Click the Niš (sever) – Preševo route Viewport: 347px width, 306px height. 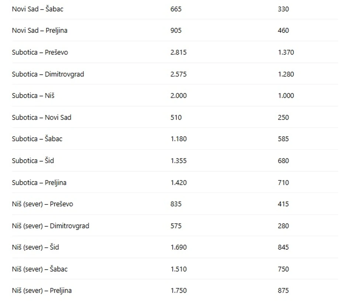42,204
